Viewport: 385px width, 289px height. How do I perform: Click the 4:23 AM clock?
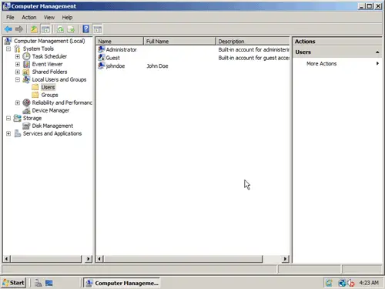[369, 283]
